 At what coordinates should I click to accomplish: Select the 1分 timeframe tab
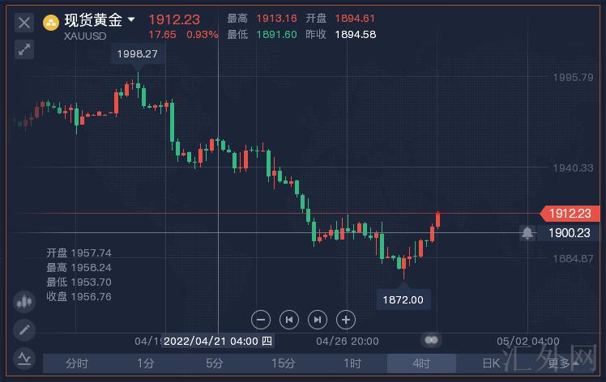145,363
